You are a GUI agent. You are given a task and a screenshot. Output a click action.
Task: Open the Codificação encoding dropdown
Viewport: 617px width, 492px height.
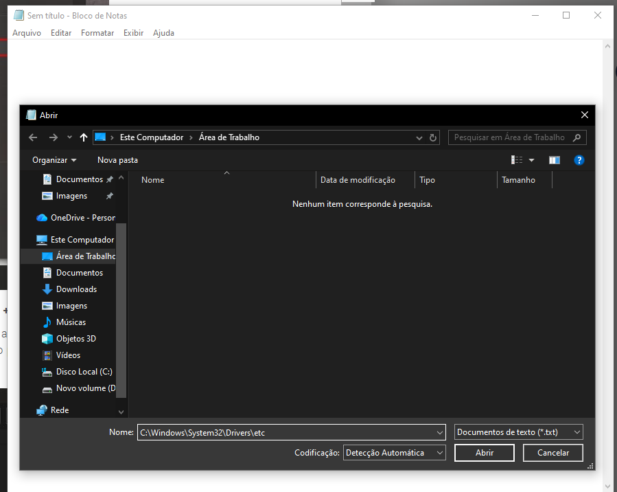(394, 453)
